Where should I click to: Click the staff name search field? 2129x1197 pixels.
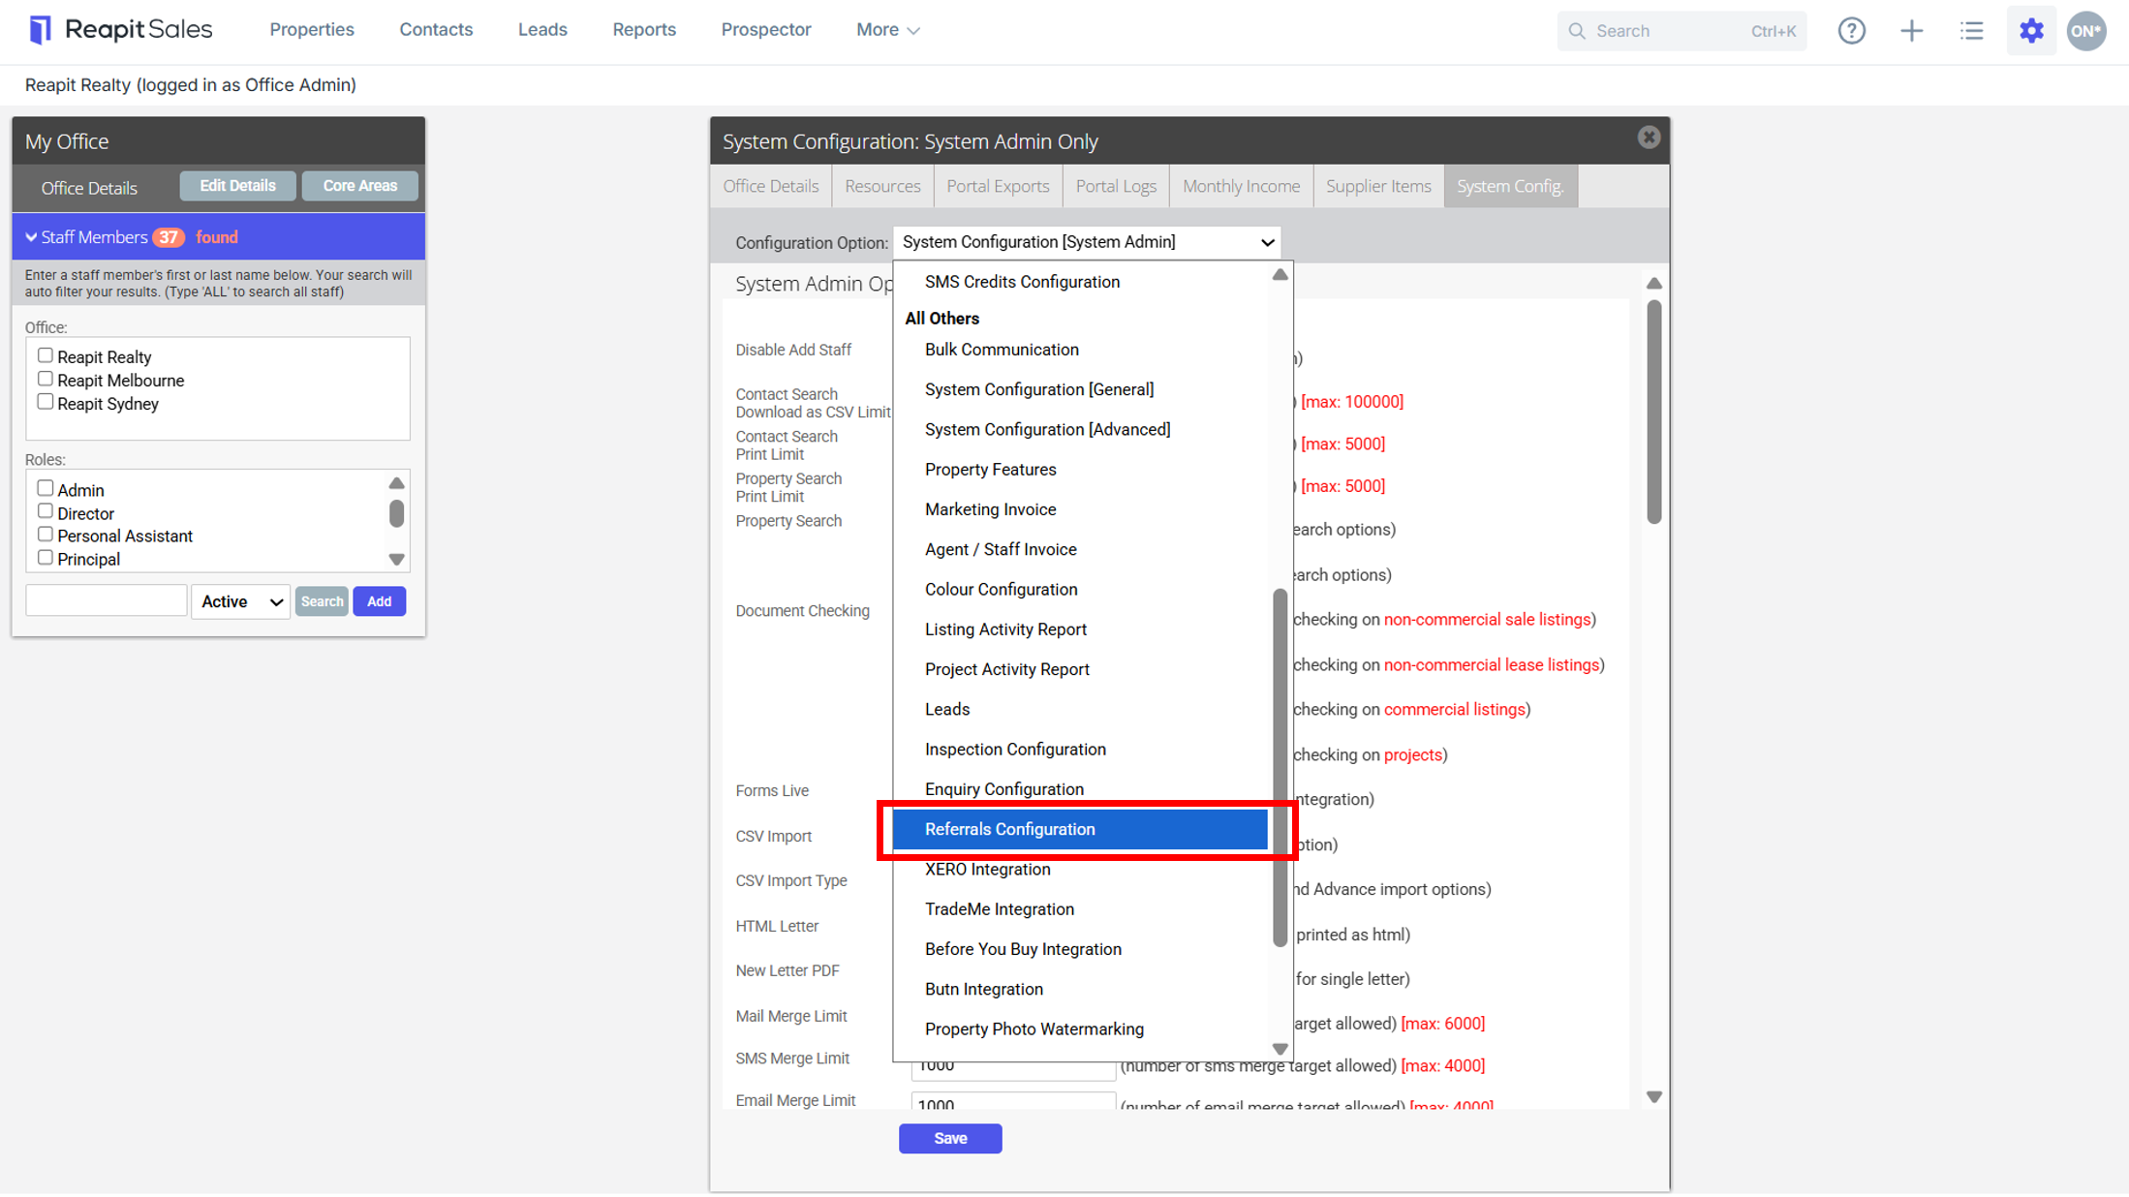coord(106,600)
